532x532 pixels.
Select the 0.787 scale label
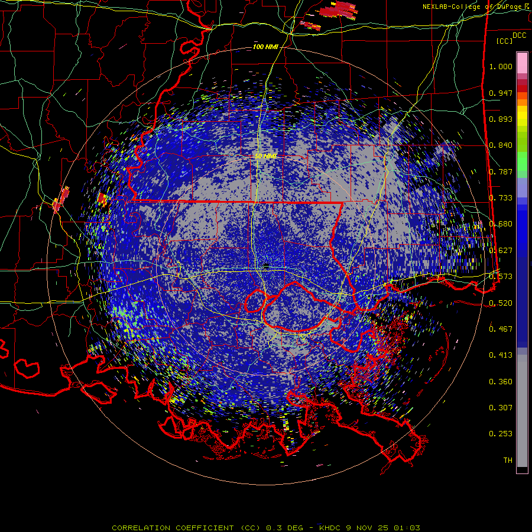[501, 171]
